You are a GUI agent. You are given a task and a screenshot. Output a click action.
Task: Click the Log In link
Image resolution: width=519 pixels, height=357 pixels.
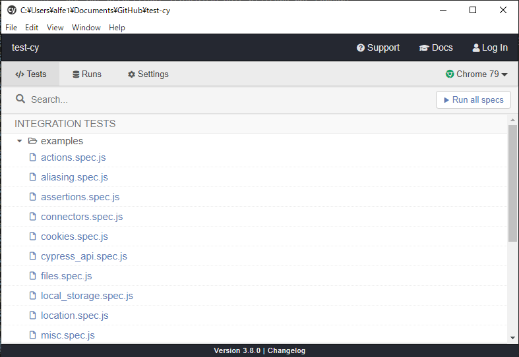pos(490,47)
